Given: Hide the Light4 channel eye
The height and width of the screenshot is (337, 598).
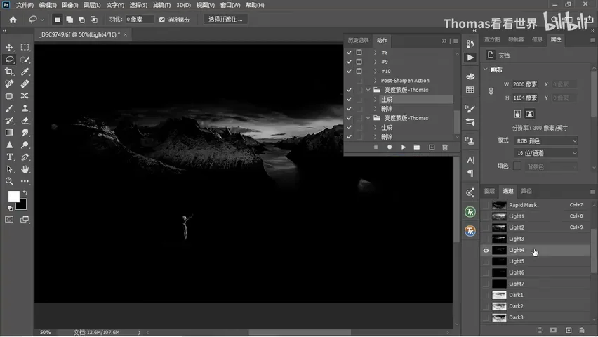Looking at the screenshot, I should pyautogui.click(x=486, y=251).
